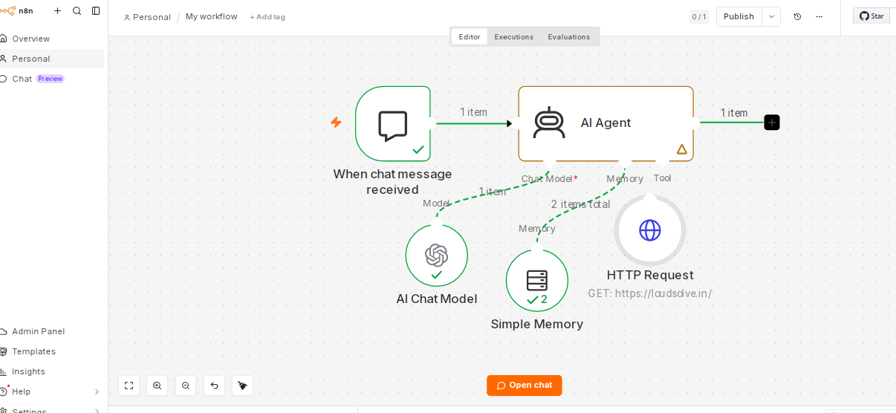Collapse sidebar with the panel icon
The width and height of the screenshot is (896, 413).
click(x=96, y=10)
